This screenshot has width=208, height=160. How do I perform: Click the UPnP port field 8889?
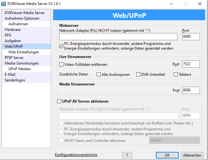coord(191,115)
